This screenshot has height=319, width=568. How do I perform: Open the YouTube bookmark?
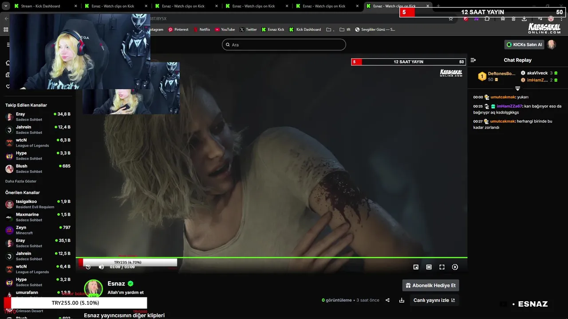[225, 30]
